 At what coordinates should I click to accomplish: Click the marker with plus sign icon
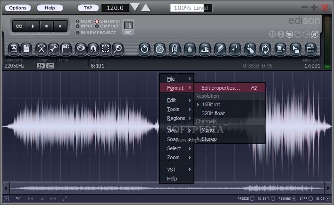pos(235,49)
